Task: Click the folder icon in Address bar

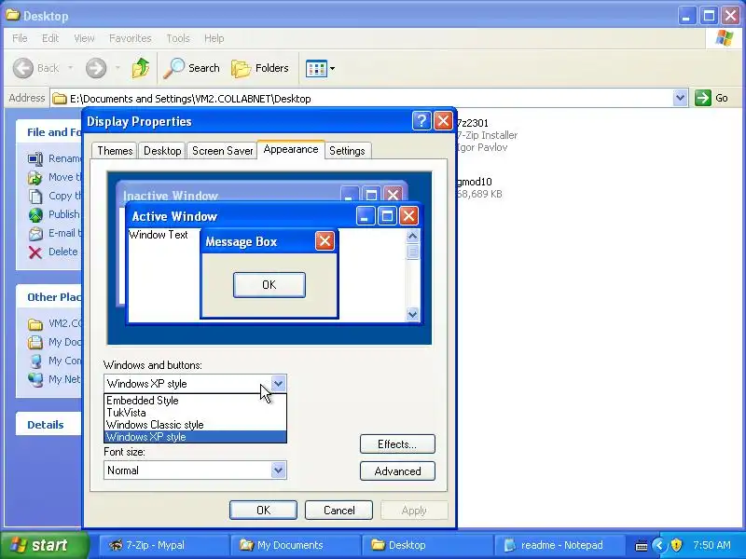Action: (x=60, y=99)
